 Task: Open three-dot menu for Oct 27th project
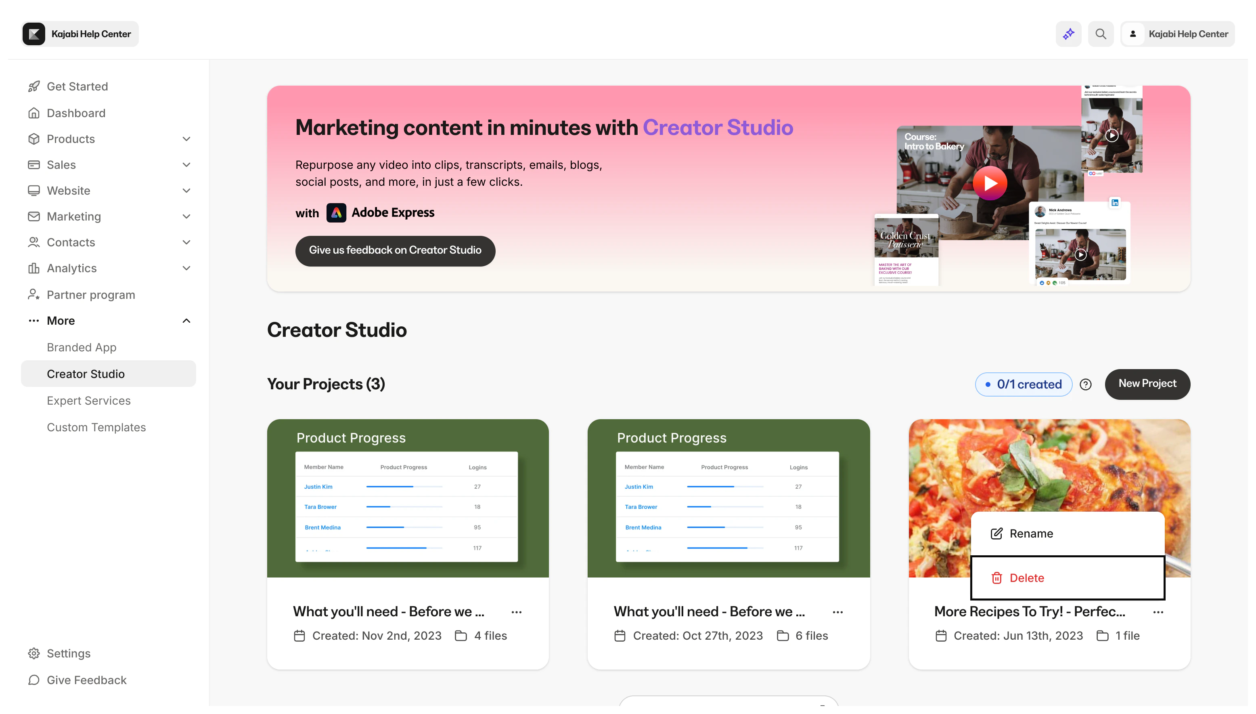point(837,612)
